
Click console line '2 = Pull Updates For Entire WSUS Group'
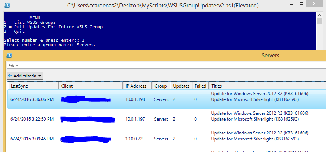(53, 27)
